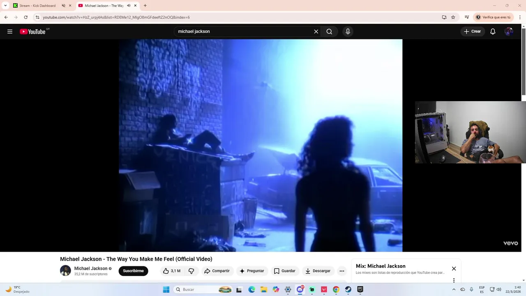The height and width of the screenshot is (296, 526).
Task: Open File Explorer from the taskbar
Action: [264, 289]
